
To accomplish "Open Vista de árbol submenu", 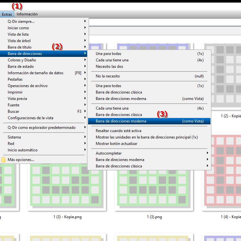I will (44, 41).
